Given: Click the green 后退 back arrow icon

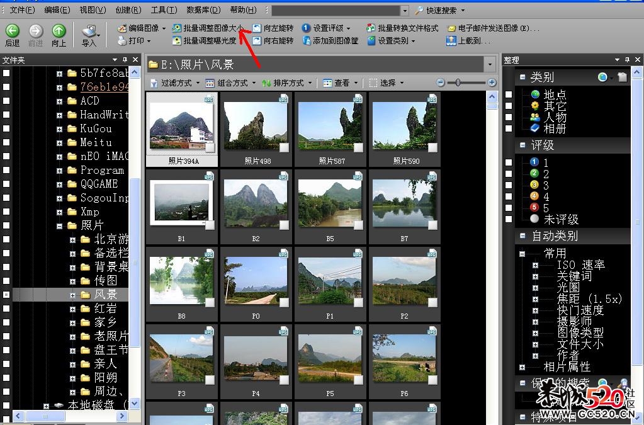Looking at the screenshot, I should tap(12, 31).
